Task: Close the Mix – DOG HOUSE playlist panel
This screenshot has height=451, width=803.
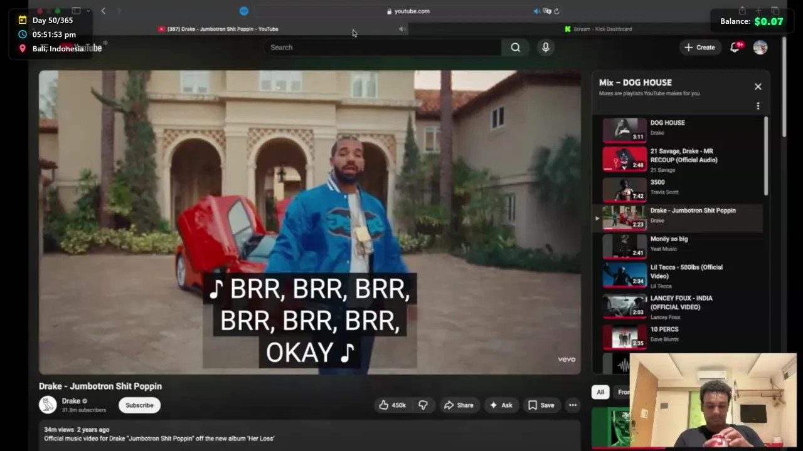Action: pos(758,86)
